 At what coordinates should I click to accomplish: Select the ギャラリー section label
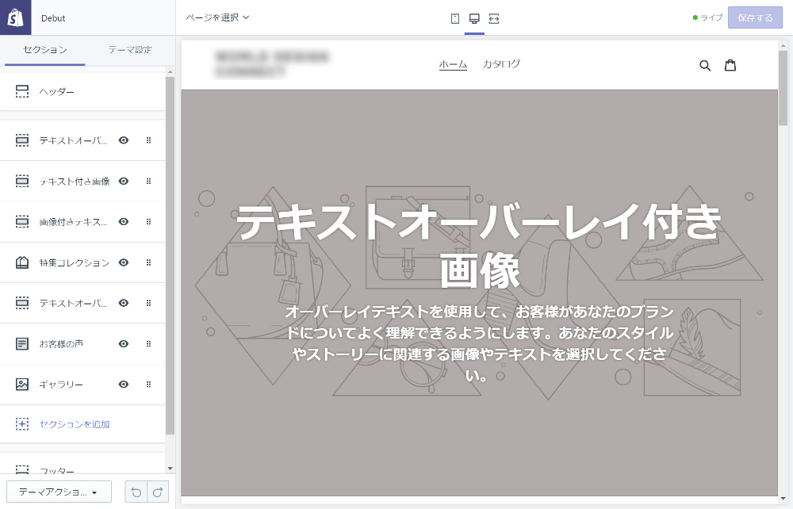[x=61, y=385]
